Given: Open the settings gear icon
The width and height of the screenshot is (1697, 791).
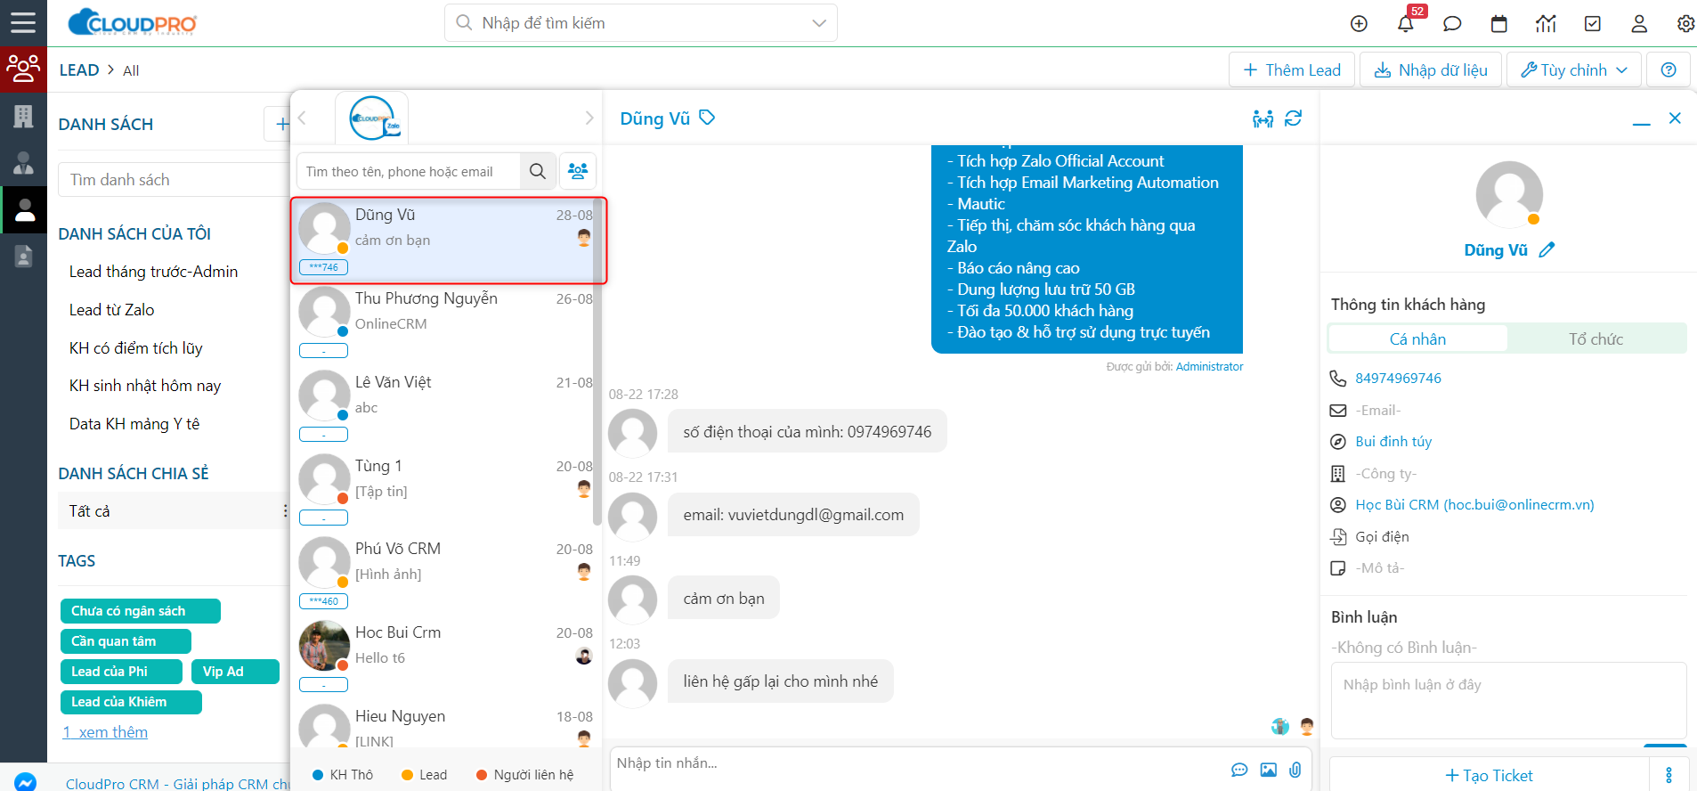Looking at the screenshot, I should click(1685, 24).
